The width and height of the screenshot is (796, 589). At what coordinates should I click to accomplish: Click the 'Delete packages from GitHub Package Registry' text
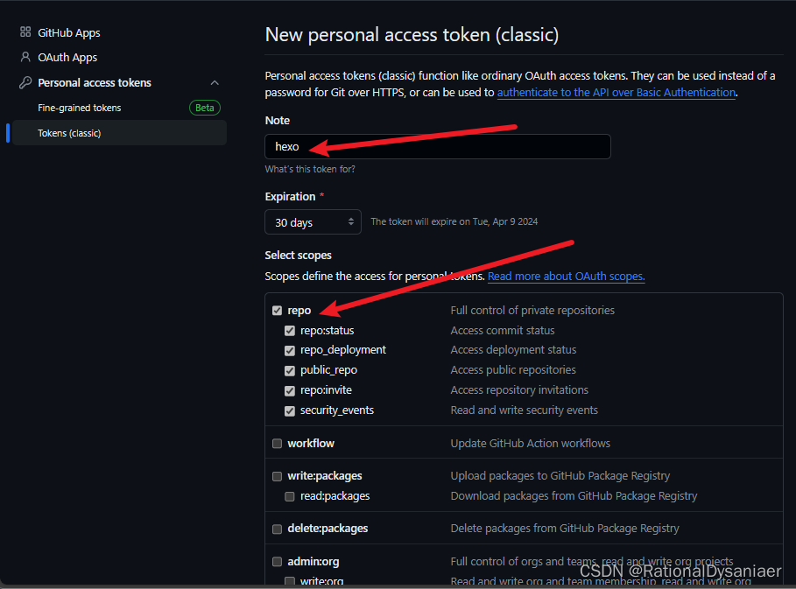(x=565, y=529)
